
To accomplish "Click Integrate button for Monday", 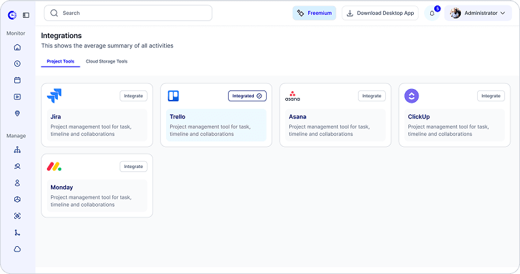I will tap(133, 167).
